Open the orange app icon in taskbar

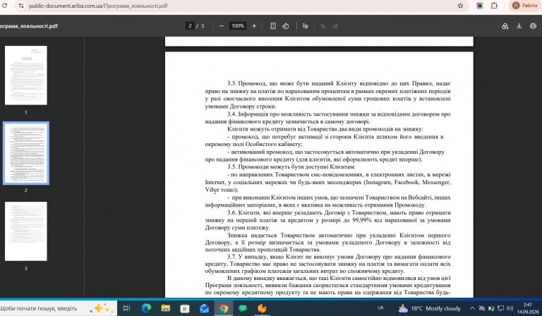coord(262,308)
